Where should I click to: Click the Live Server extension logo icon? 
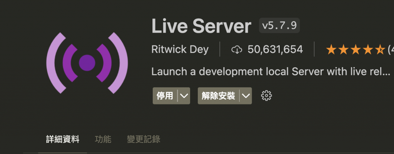point(87,63)
